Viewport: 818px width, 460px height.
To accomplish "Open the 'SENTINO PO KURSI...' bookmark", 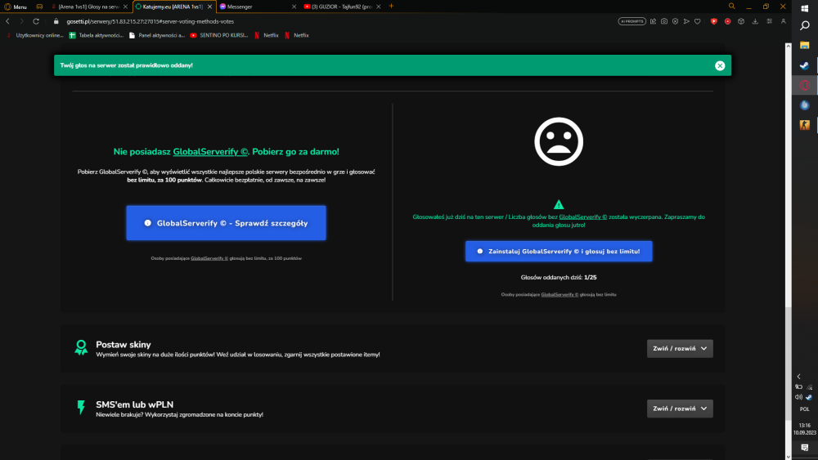I will pyautogui.click(x=219, y=35).
